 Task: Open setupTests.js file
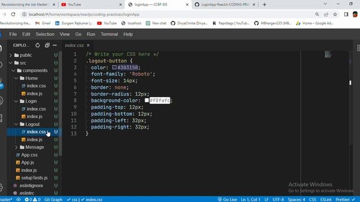point(34,178)
